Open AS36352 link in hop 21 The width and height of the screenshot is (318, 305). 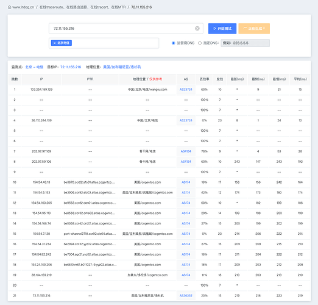click(186, 295)
